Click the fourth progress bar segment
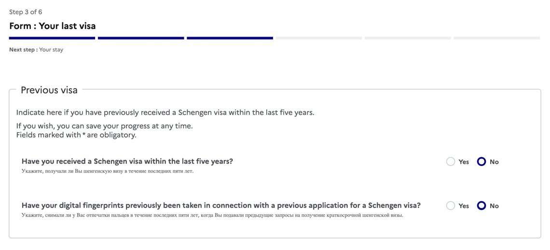 point(319,38)
